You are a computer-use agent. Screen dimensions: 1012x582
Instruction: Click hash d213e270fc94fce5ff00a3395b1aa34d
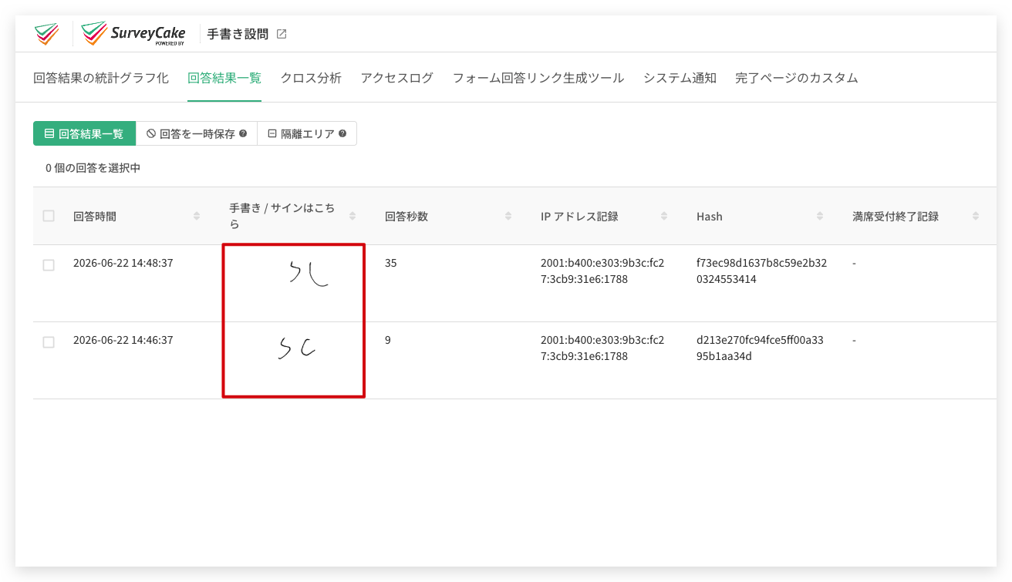tap(760, 348)
